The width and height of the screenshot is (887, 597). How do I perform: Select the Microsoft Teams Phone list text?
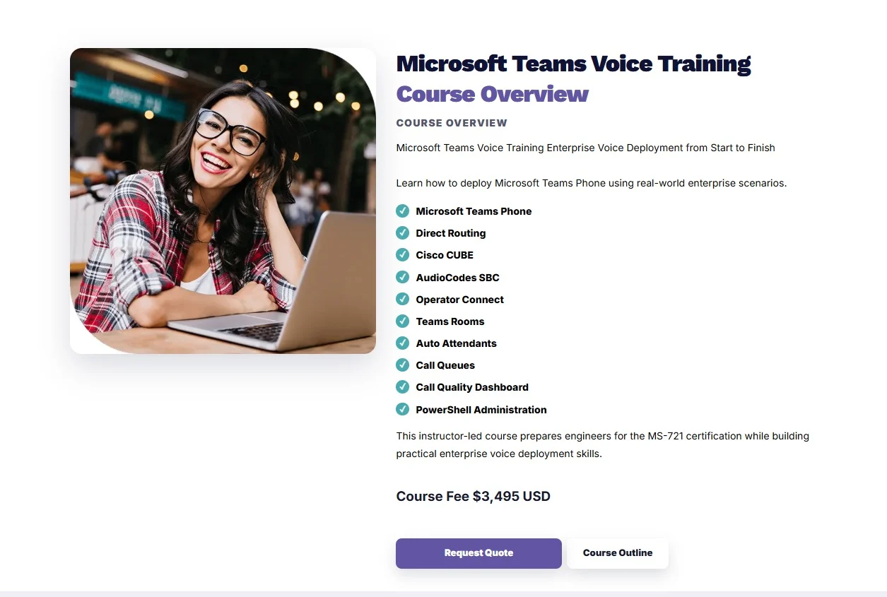pos(474,211)
